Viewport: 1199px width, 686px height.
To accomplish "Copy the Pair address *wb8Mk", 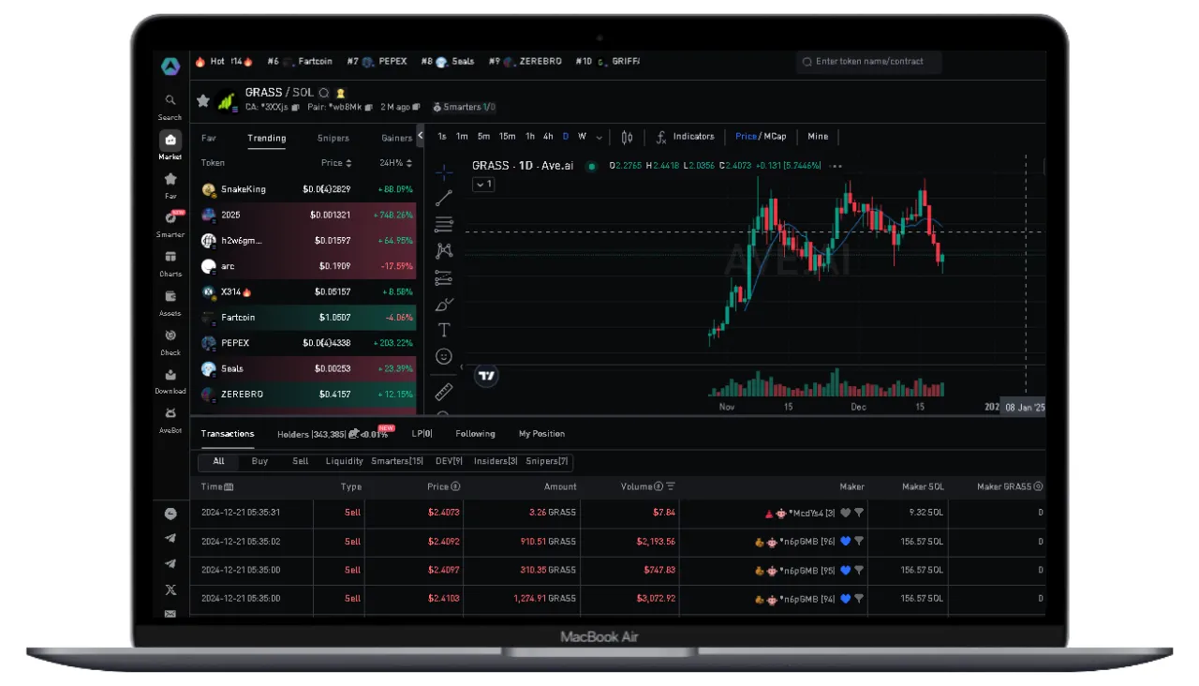I will click(369, 107).
